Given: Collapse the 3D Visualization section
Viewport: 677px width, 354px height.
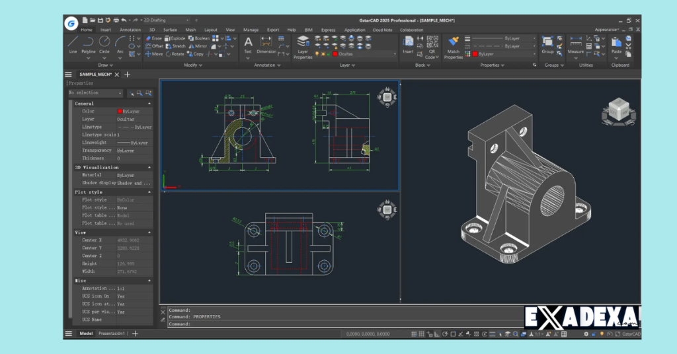Looking at the screenshot, I should pyautogui.click(x=149, y=167).
